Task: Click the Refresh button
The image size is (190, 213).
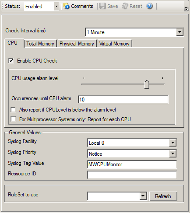Action: pos(163,196)
